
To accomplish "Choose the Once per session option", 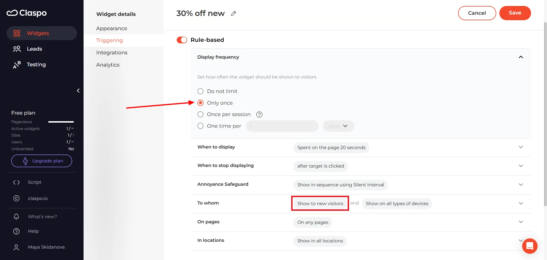I will click(200, 114).
